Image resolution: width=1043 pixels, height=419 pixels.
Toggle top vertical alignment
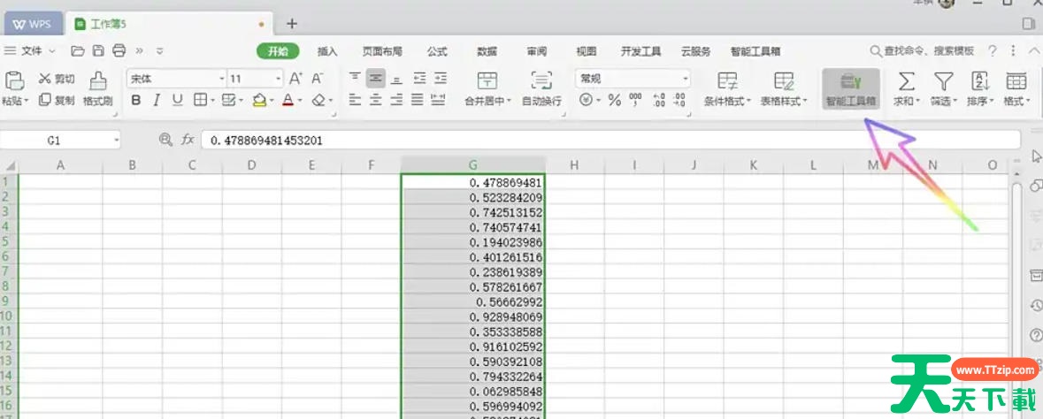click(x=356, y=79)
